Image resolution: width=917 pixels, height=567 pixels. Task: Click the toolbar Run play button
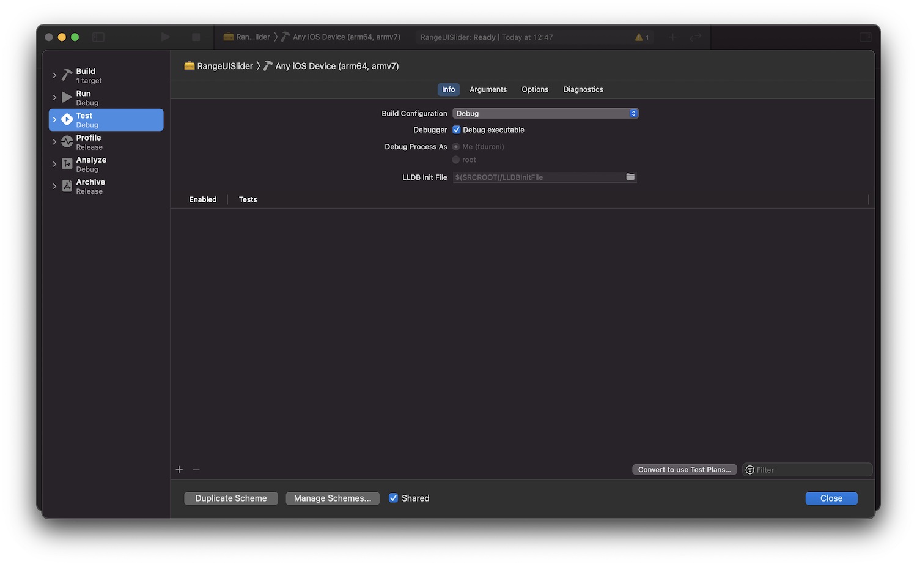click(165, 37)
